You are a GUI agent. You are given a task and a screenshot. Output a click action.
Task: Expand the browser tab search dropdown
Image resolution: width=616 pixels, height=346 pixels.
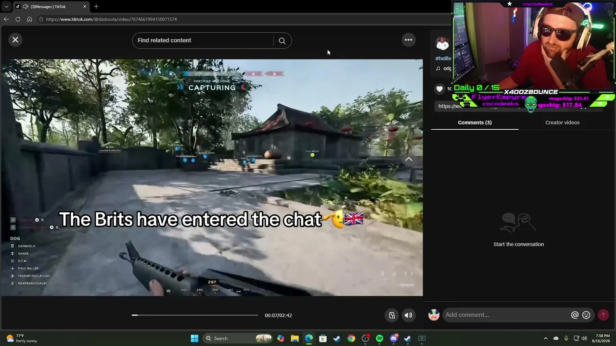(6, 6)
